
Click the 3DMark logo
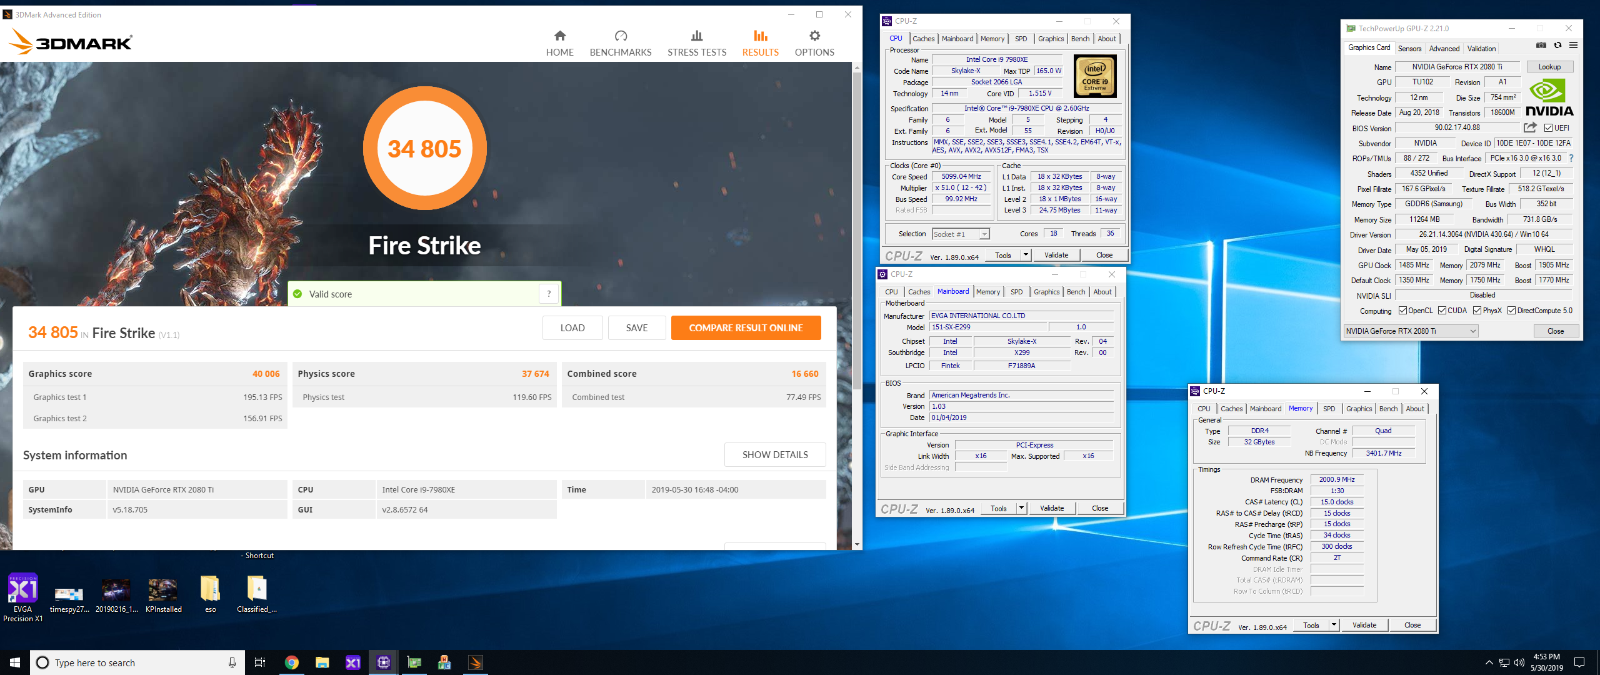[x=71, y=42]
